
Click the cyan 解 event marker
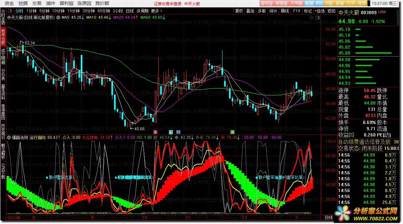(171, 132)
